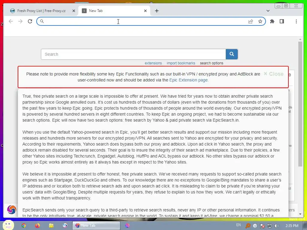Image resolution: width=307 pixels, height=230 pixels.
Task: Launch Firefox from the taskbar
Action: (x=37, y=226)
